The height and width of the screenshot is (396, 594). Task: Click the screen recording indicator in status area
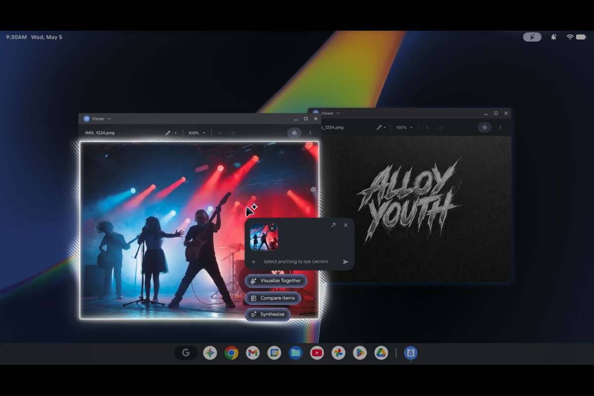(532, 37)
